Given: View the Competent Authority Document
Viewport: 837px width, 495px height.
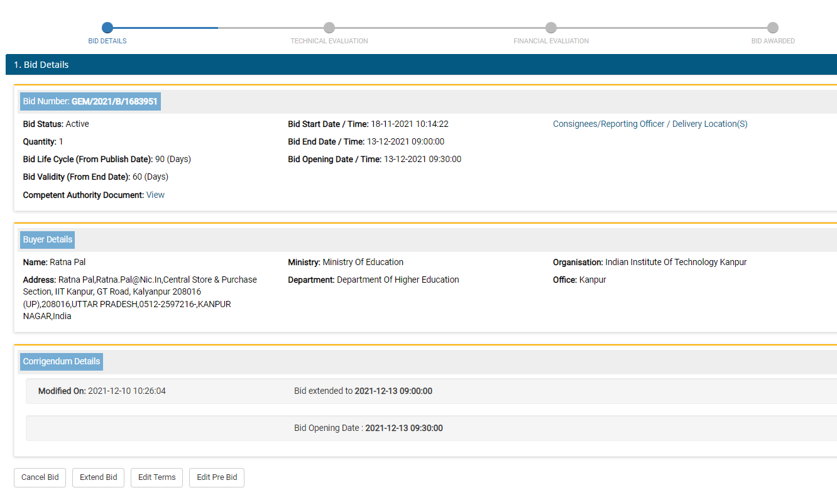Looking at the screenshot, I should (x=155, y=195).
